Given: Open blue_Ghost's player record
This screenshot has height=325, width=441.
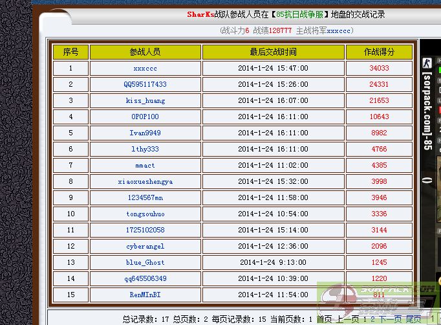Looking at the screenshot, I should pos(145,263).
